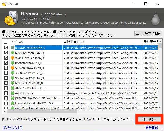This screenshot has height=131, width=164.
Task: Click green status dot of Local State~RF1404f73.TMP
Action: pos(12,103)
